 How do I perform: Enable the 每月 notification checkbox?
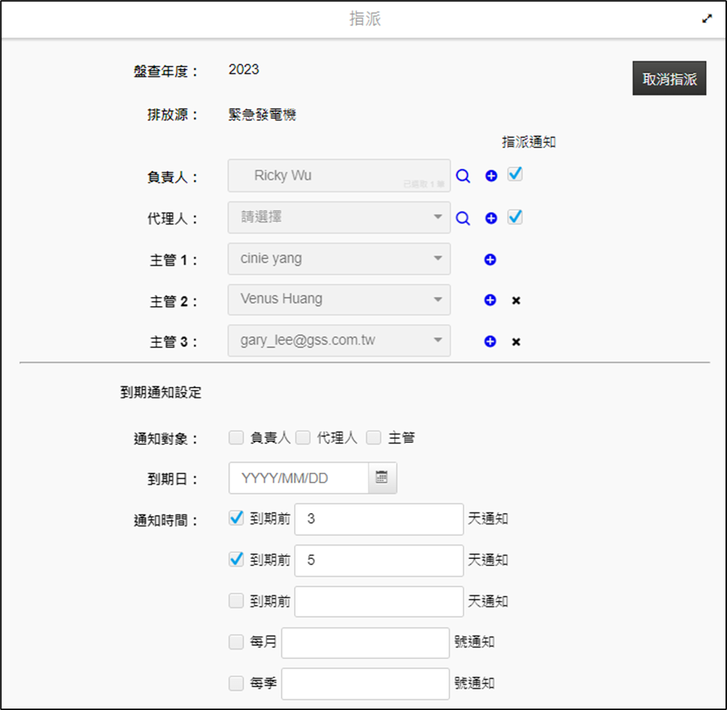236,643
